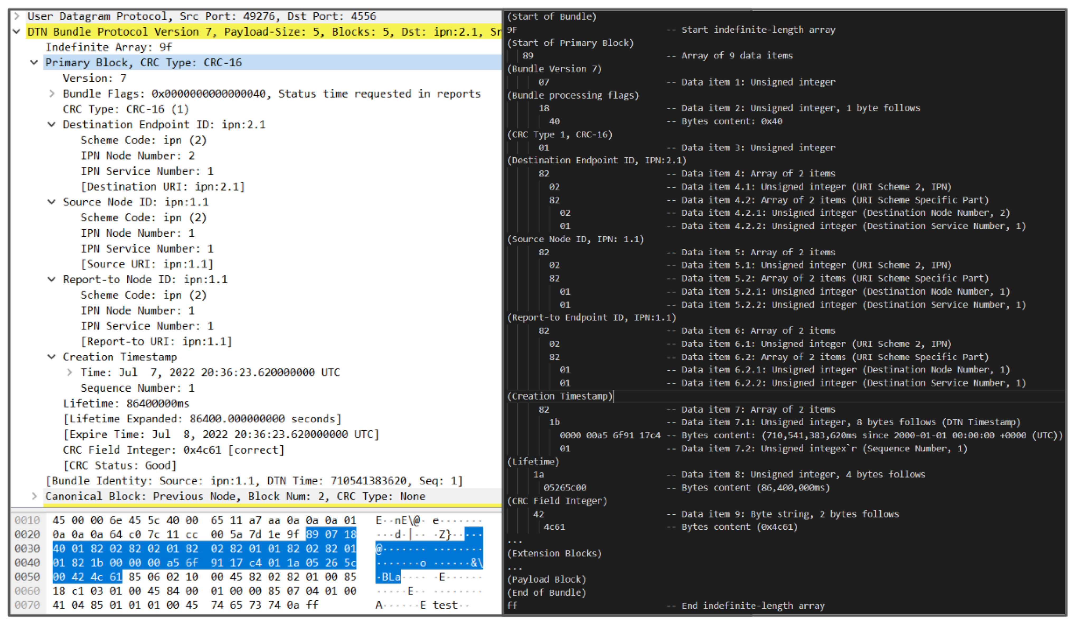1076x623 pixels.
Task: Expand the Time Jul 7, 2022 entry
Action: tap(70, 372)
